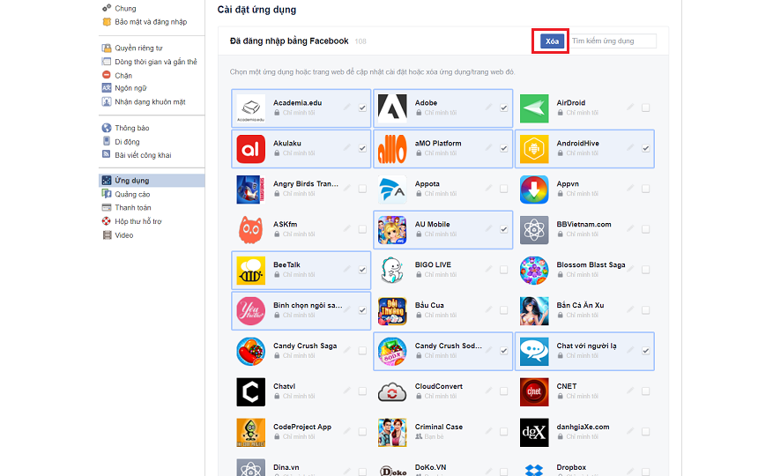Viewport: 773px width, 476px height.
Task: Click the Appvn download arrow icon
Action: point(534,189)
